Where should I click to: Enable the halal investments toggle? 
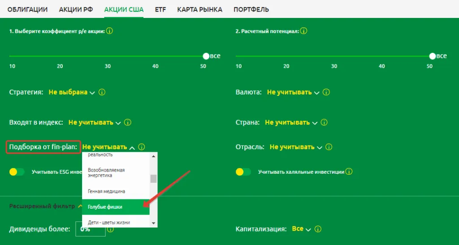pyautogui.click(x=243, y=172)
